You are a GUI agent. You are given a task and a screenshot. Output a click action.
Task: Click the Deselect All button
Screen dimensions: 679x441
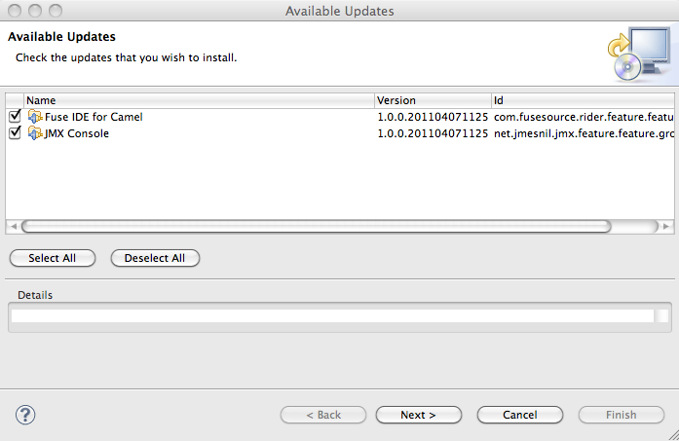[x=155, y=258]
